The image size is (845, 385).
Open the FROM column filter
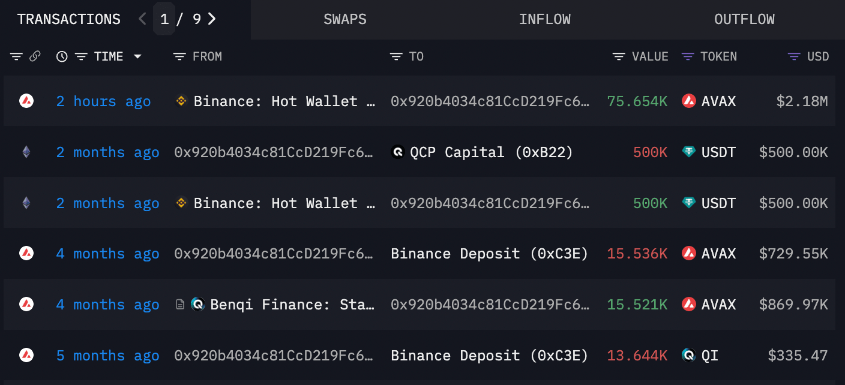(x=179, y=56)
